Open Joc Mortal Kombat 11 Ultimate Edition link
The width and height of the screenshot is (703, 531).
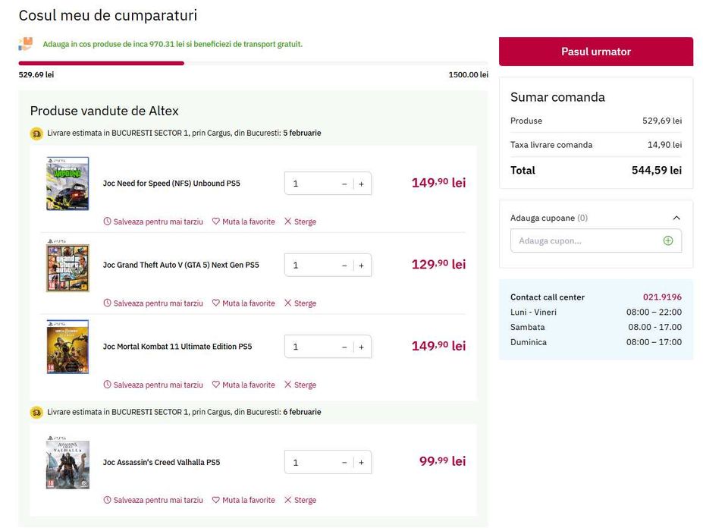(x=177, y=347)
